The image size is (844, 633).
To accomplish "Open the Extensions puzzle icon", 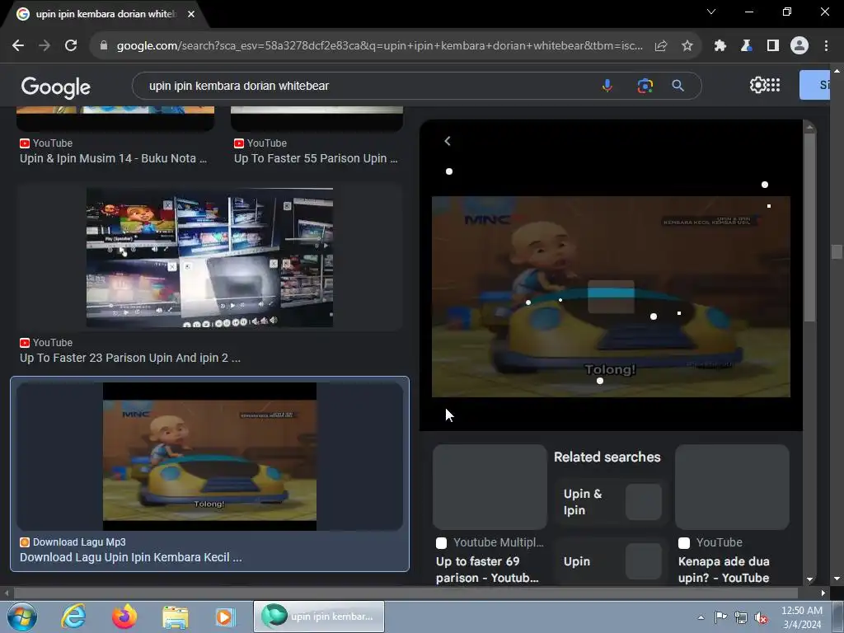I will point(720,46).
